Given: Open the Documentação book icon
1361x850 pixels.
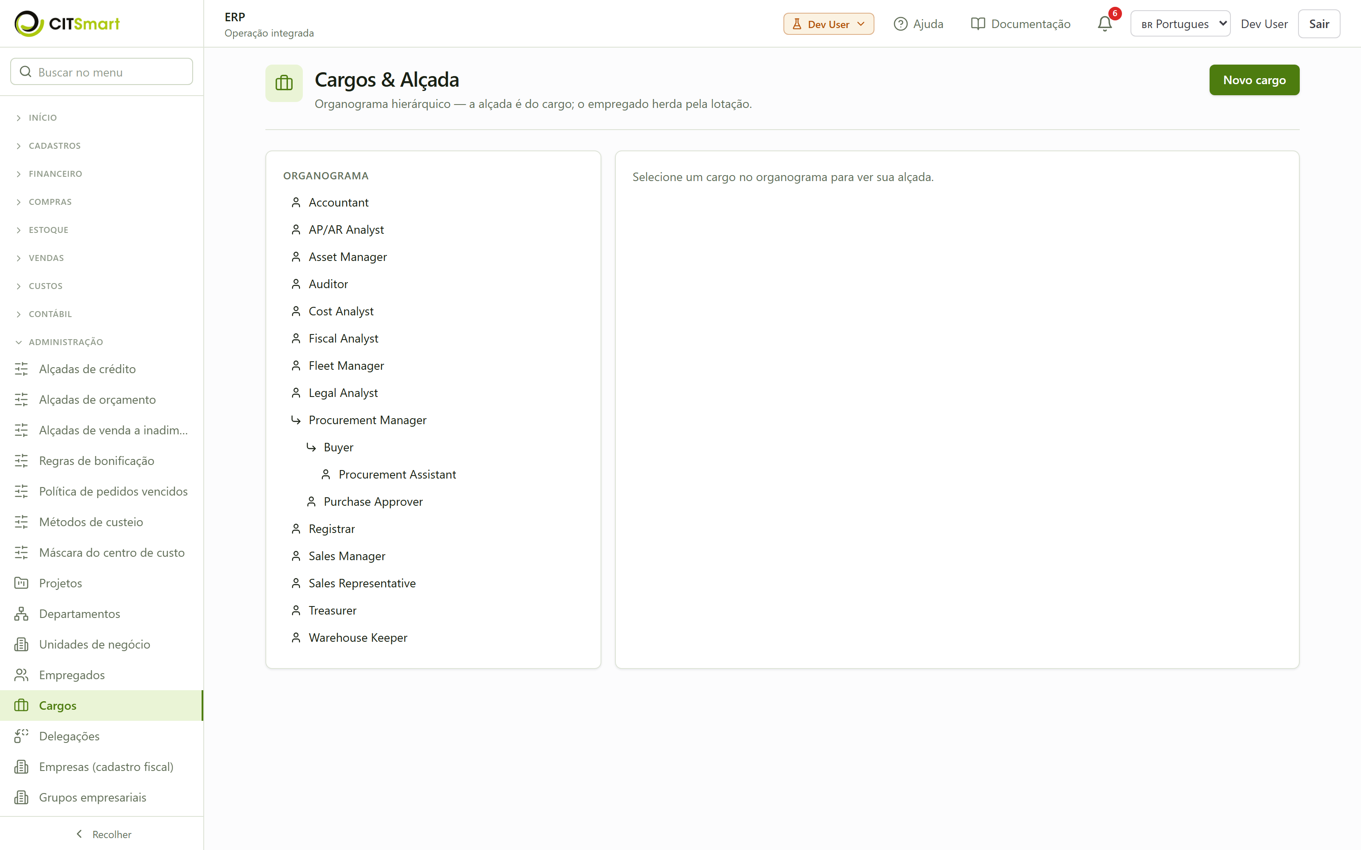Looking at the screenshot, I should click(977, 24).
